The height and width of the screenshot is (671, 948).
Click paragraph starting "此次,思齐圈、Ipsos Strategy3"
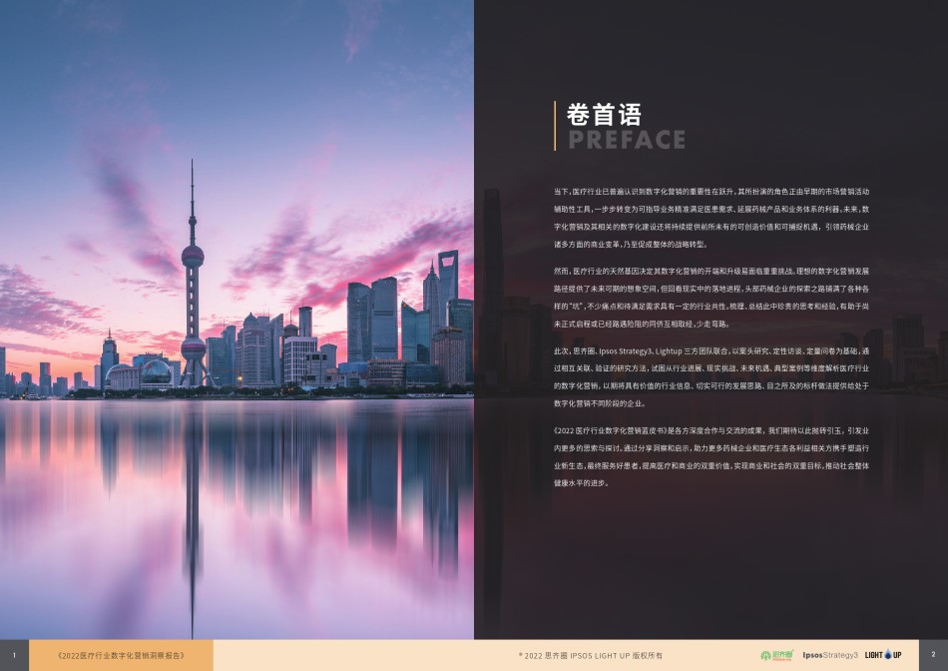tap(711, 377)
